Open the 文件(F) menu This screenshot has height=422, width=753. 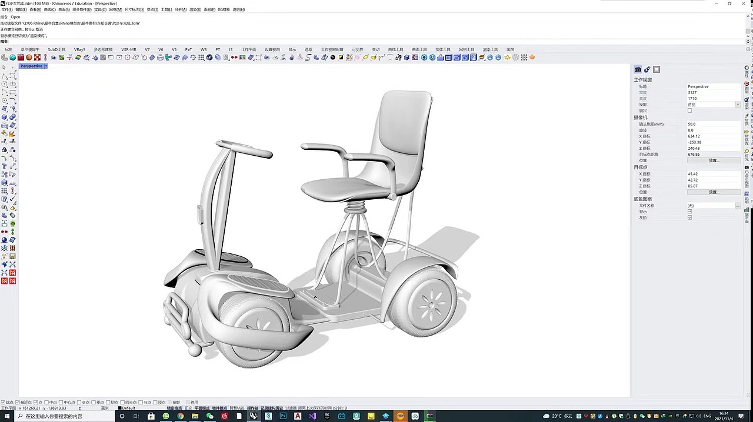pos(7,9)
